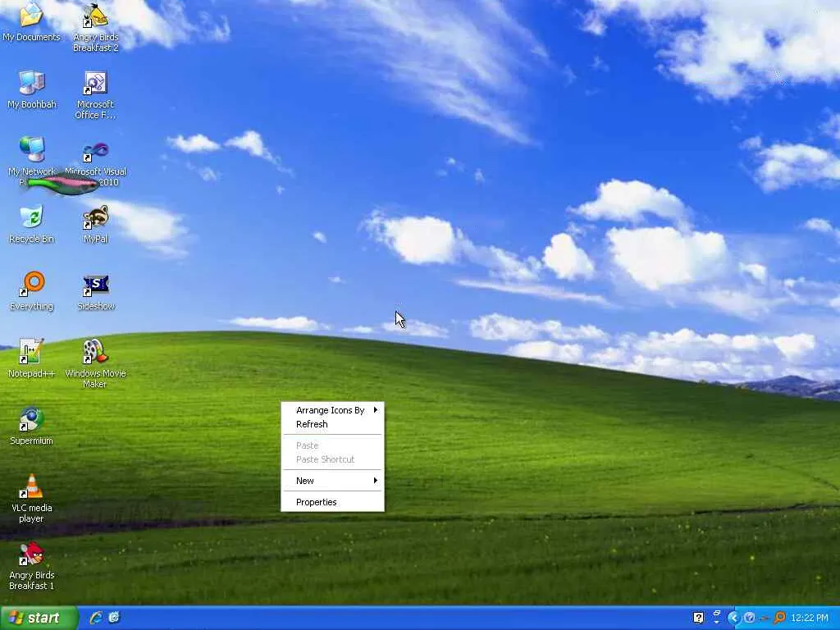Click the arrow beside New
This screenshot has height=630, width=840.
coord(376,481)
